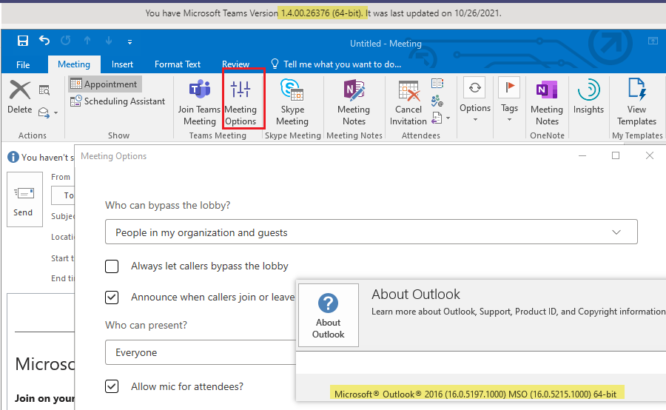Screen dimensions: 666x410
Task: Click View Templates in My Templates
Action: [636, 103]
